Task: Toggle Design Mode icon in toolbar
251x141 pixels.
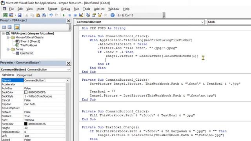Action: [x=81, y=15]
